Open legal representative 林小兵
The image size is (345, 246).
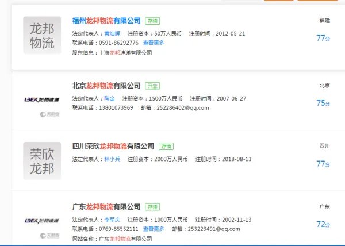pyautogui.click(x=112, y=159)
